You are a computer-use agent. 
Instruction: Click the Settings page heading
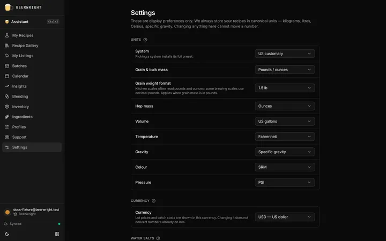click(143, 13)
